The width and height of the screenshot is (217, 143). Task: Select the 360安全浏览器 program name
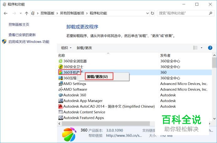(75, 61)
